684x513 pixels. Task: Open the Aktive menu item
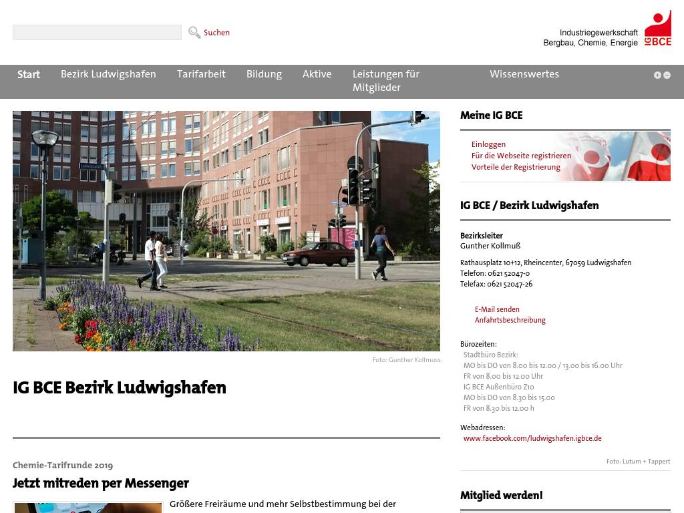point(317,74)
